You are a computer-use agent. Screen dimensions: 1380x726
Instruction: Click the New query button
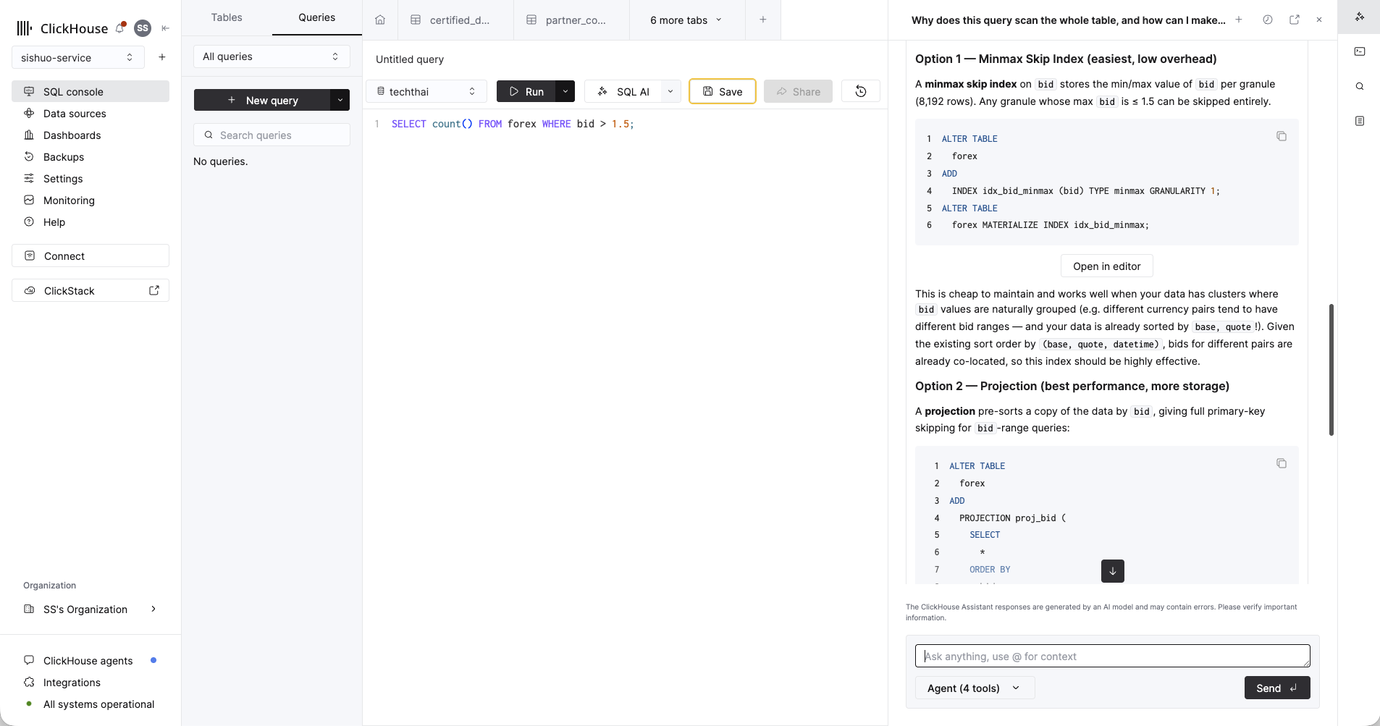(x=262, y=100)
